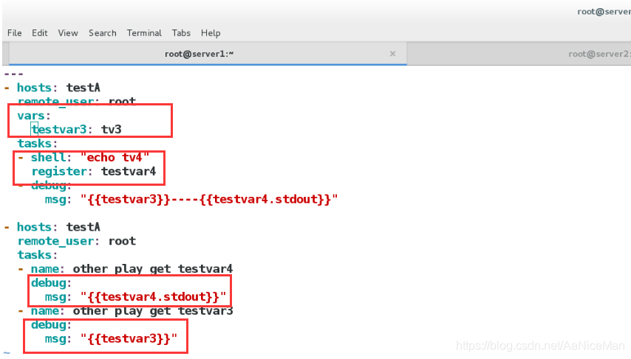Click the msg '{{testvar3}}' line
Image resolution: width=631 pixels, height=359 pixels.
point(111,338)
